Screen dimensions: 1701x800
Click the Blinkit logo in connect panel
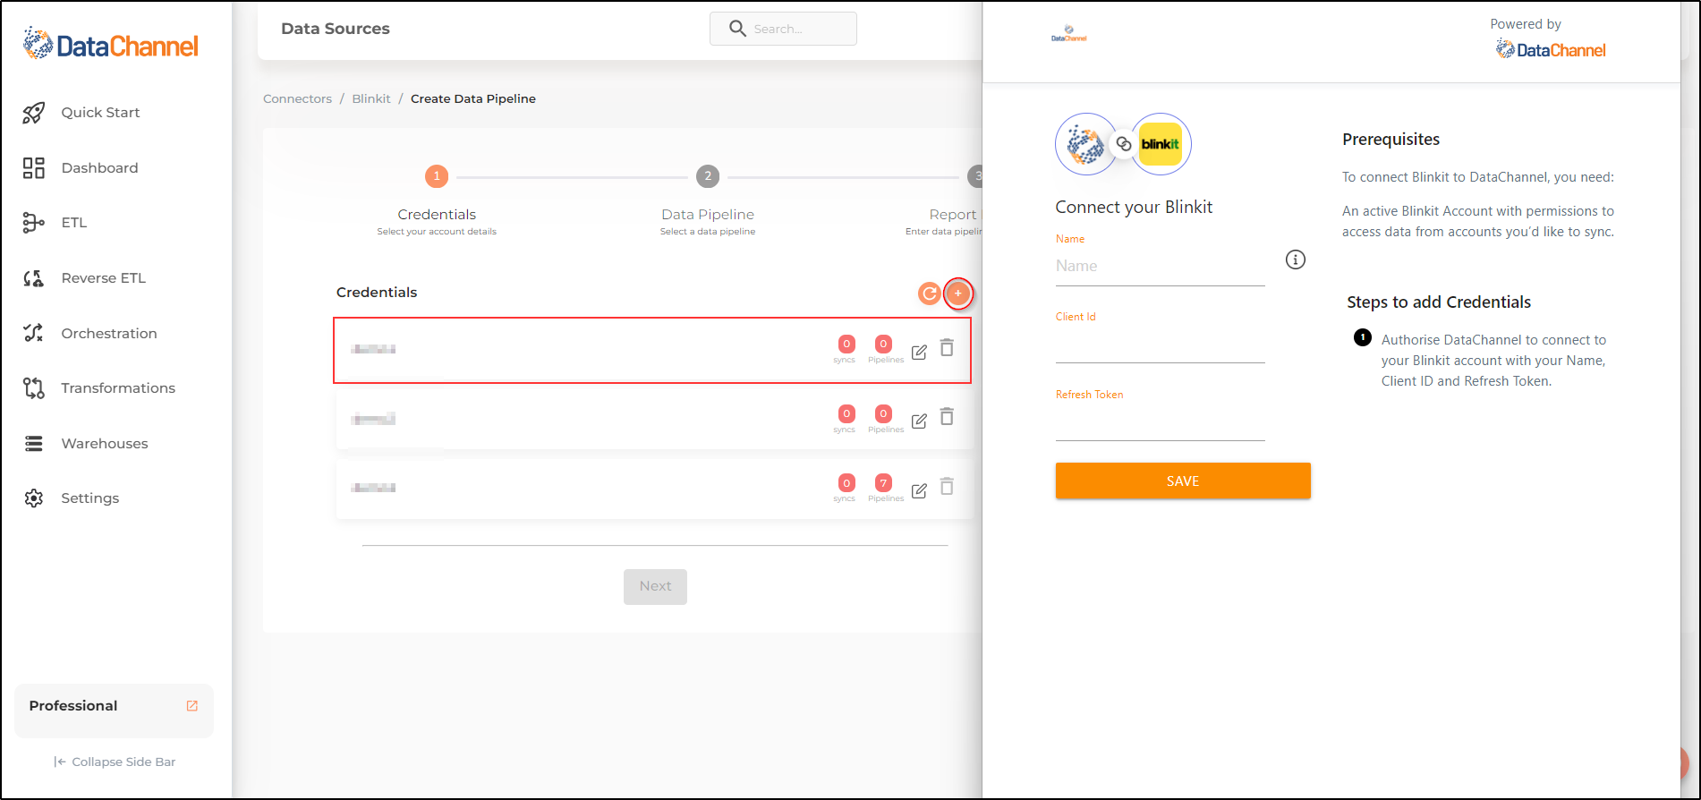pyautogui.click(x=1161, y=144)
